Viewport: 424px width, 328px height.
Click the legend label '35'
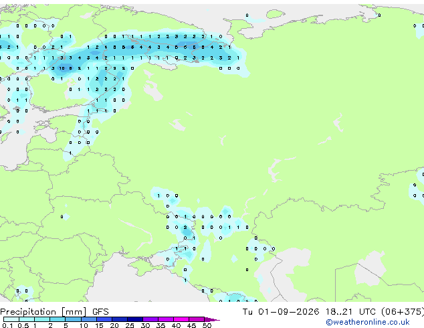coord(161,325)
